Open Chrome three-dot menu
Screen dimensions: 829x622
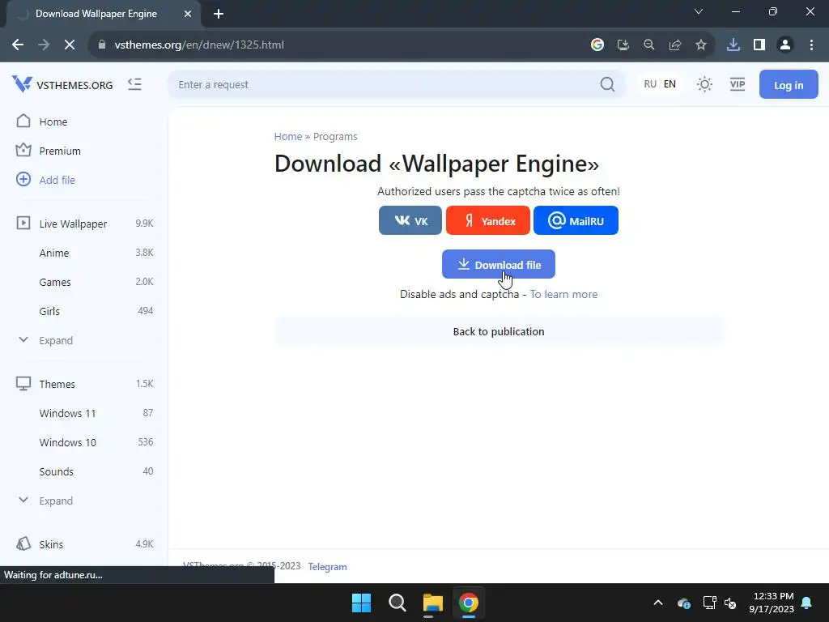coord(811,45)
